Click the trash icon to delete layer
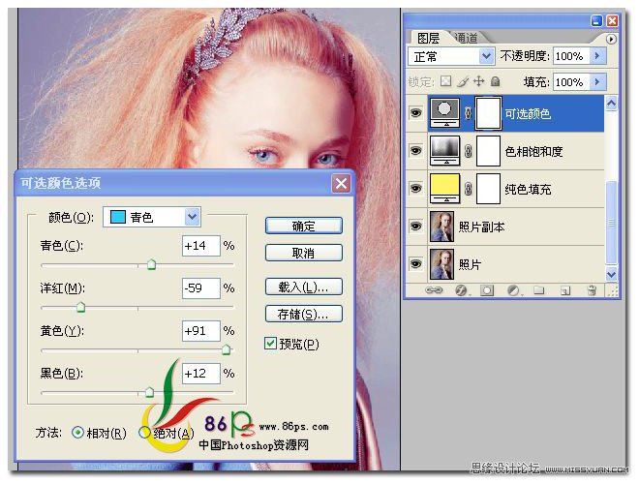 point(592,290)
